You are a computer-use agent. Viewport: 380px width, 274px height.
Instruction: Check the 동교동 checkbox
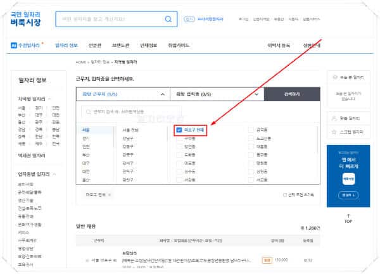(x=251, y=155)
